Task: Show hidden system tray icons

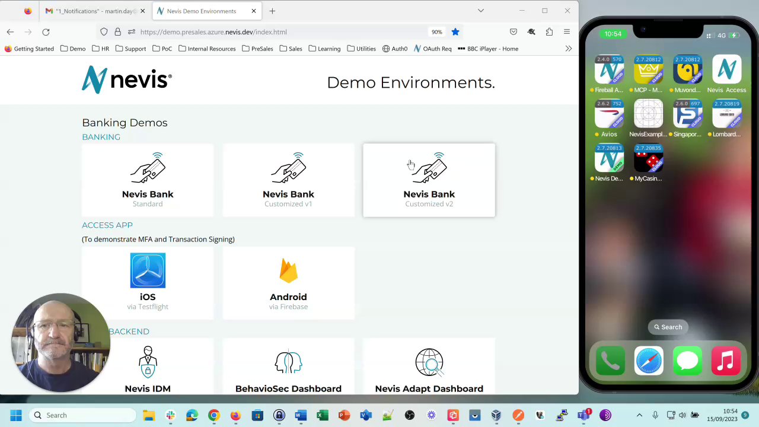Action: pyautogui.click(x=639, y=415)
